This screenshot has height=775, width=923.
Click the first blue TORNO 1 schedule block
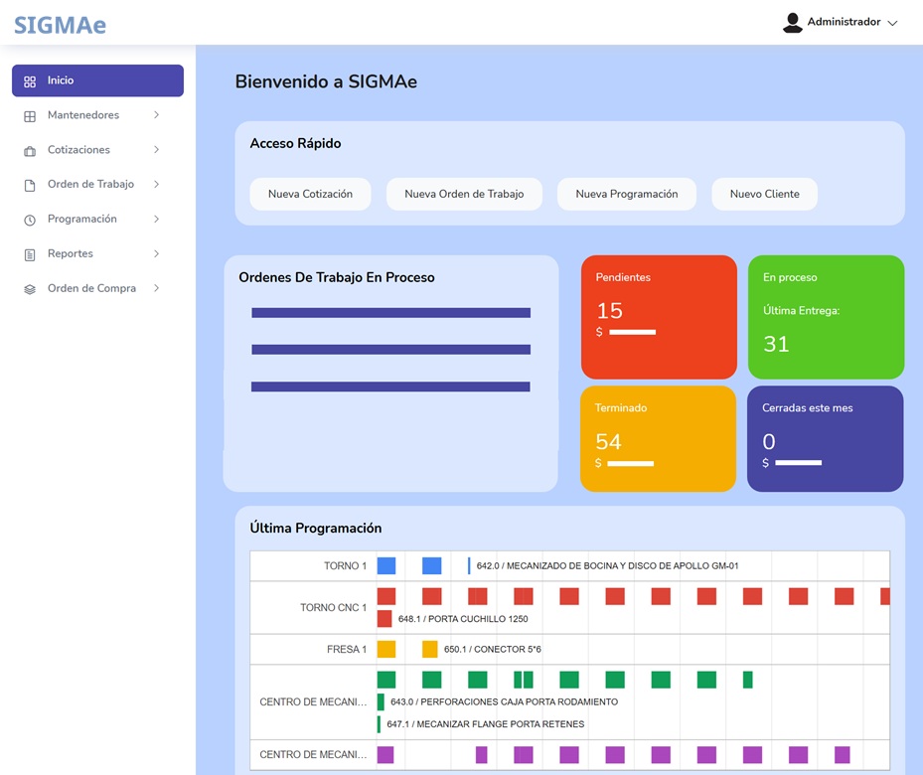pos(386,565)
